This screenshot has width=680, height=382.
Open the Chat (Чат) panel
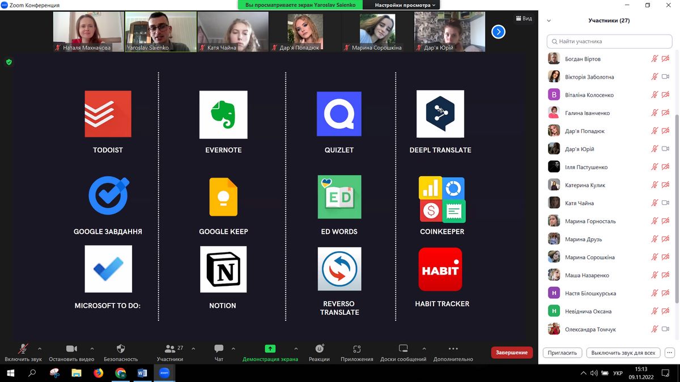[219, 349]
